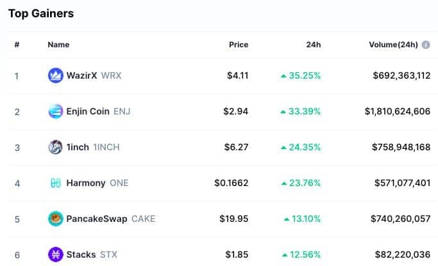Click the PancakeSwap CAKE logo icon
Image resolution: width=438 pixels, height=266 pixels.
pyautogui.click(x=56, y=219)
